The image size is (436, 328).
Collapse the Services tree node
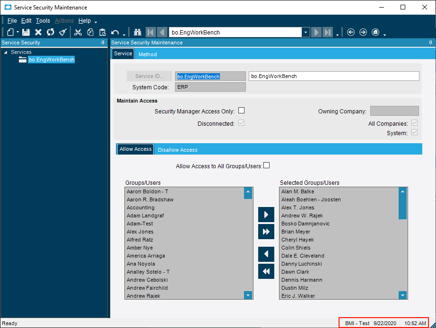(6, 52)
